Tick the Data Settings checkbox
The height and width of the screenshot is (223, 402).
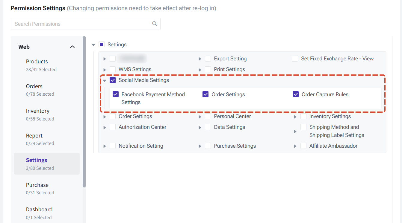[208, 127]
